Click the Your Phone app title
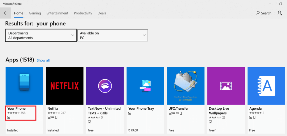The image size is (287, 136). pyautogui.click(x=16, y=109)
